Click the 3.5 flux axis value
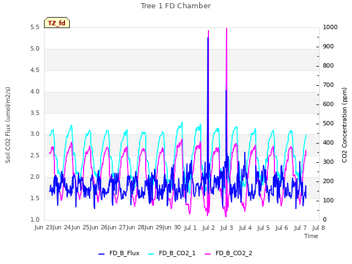Viewport: 352px width, 264px height. 35,113
